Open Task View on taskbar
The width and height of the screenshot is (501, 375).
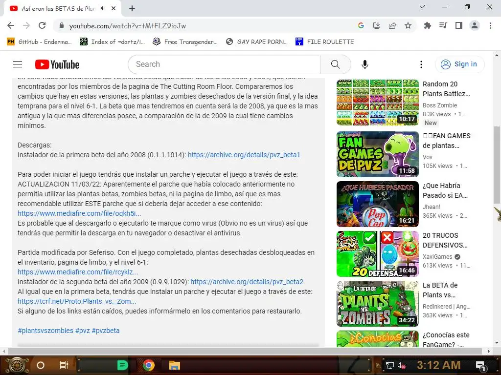click(x=64, y=365)
